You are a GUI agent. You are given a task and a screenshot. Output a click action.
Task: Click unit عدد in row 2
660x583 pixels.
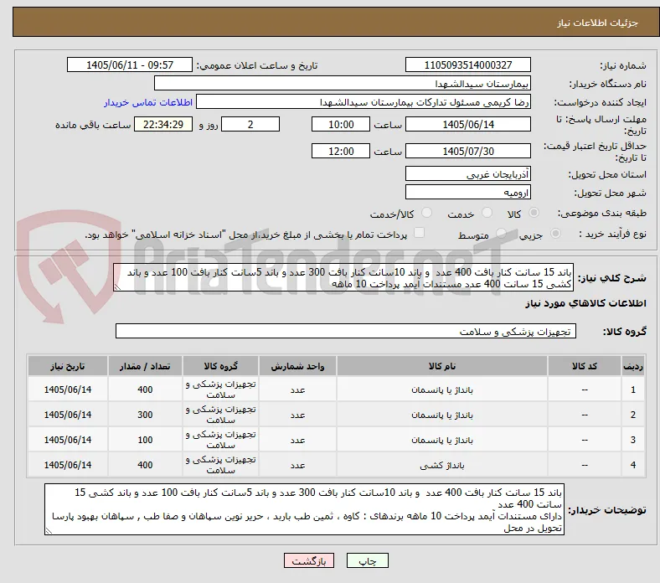pyautogui.click(x=297, y=415)
